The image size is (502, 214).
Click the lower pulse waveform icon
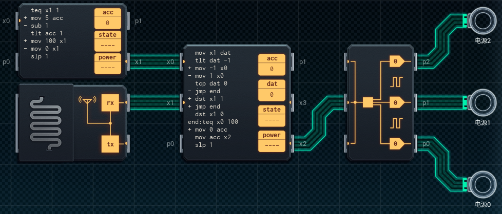pyautogui.click(x=396, y=123)
